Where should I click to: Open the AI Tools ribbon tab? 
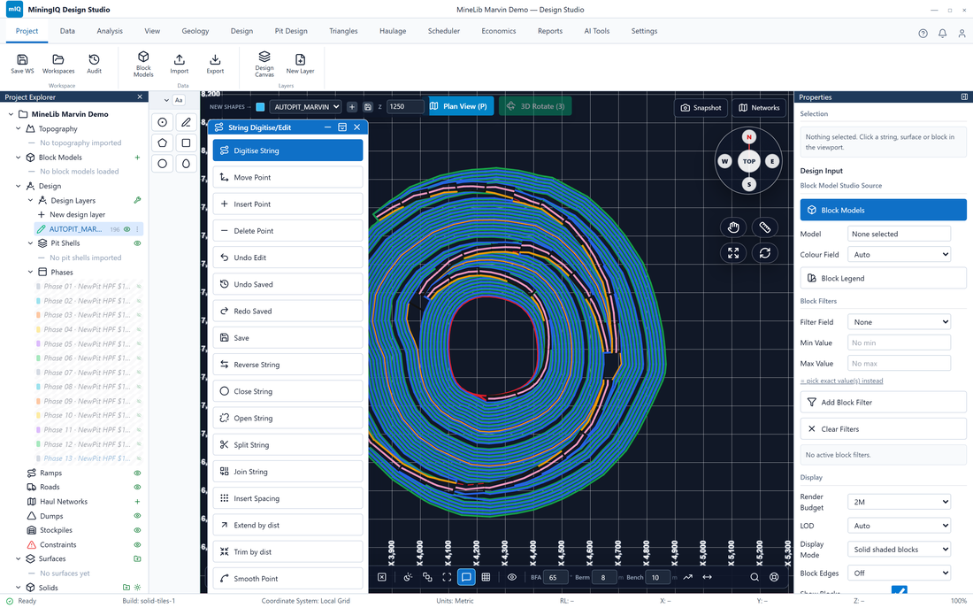click(x=597, y=31)
